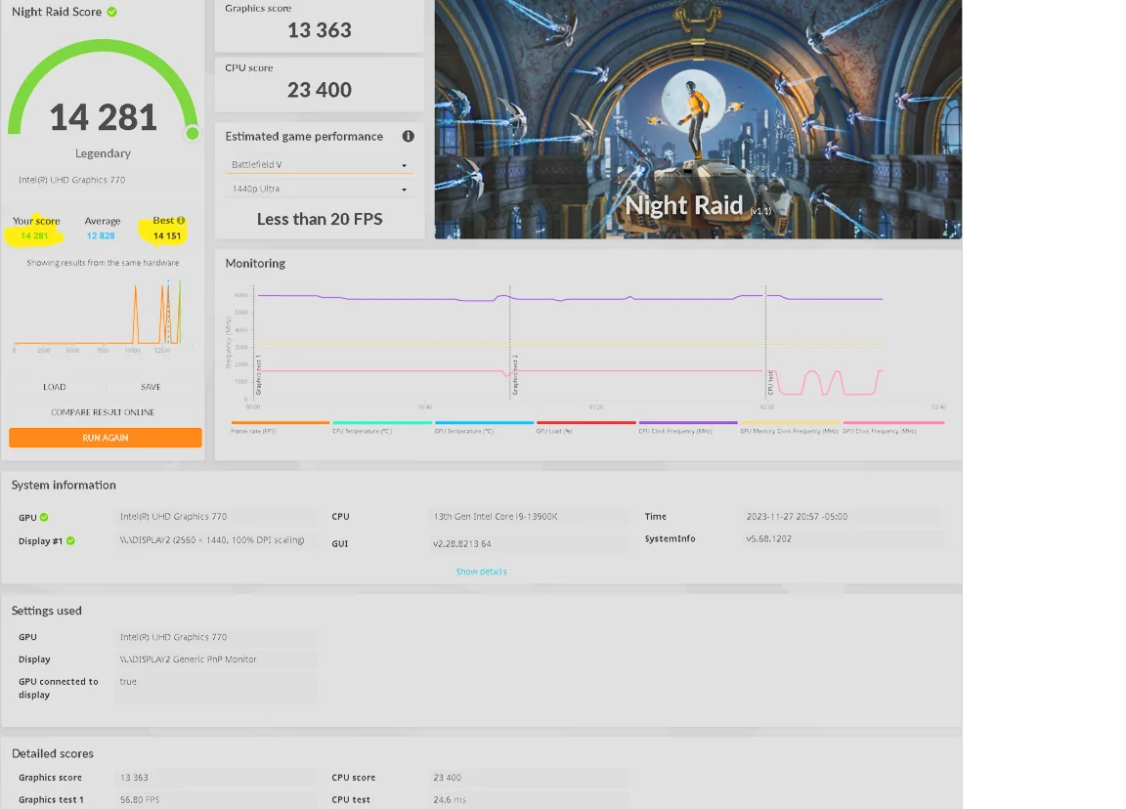Click the SystemInfo version v5.68.1202
Viewport: 1126px width, 809px height.
pyautogui.click(x=844, y=539)
